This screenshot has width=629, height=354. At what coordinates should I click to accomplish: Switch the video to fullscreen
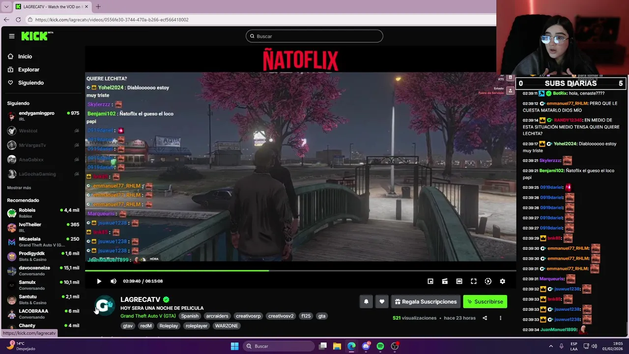[x=474, y=281]
